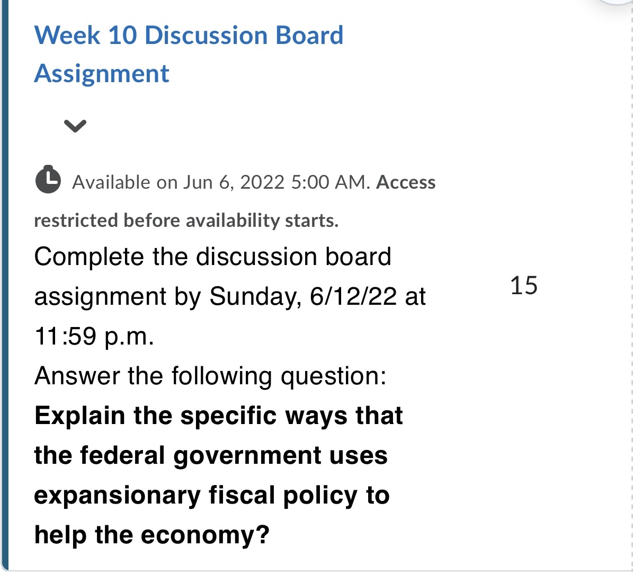633x582 pixels.
Task: Click the vertical accent bar on the left edge
Action: 5,291
